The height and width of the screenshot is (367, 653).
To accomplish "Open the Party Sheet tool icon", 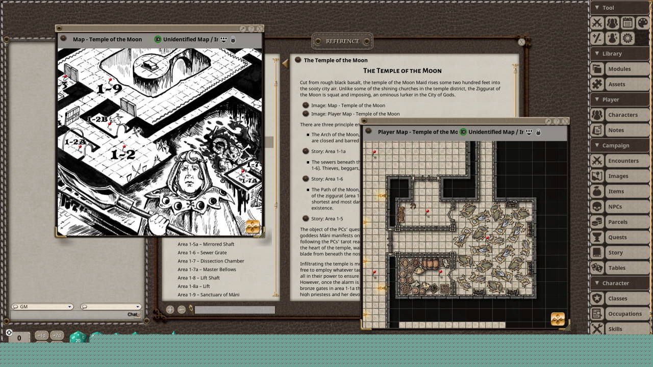I will 612,23.
